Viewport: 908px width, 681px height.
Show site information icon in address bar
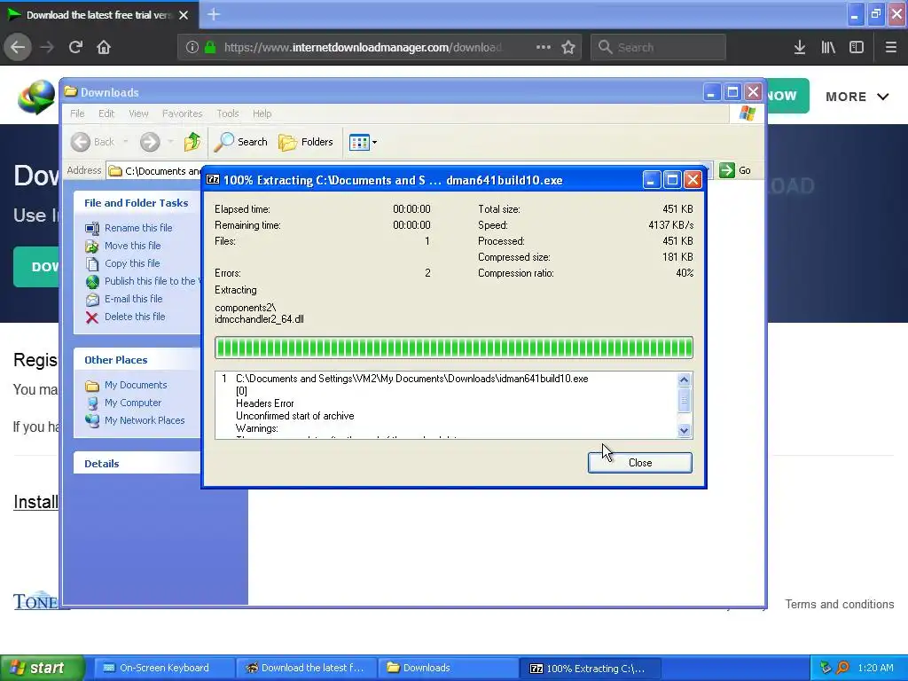tap(192, 47)
